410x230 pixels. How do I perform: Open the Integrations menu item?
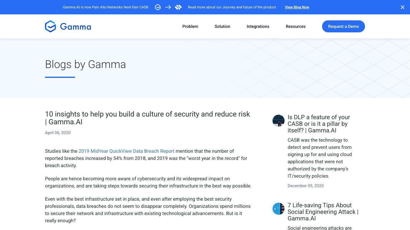click(x=258, y=26)
